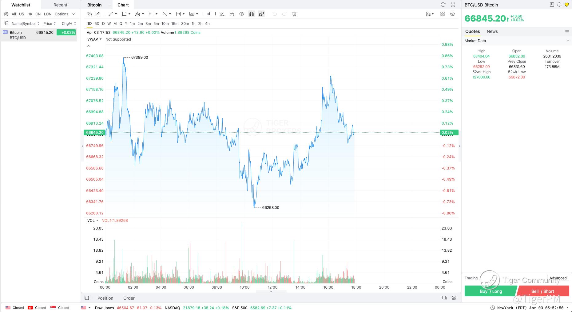572x312 pixels.
Task: Refresh the chart data
Action: (443, 5)
